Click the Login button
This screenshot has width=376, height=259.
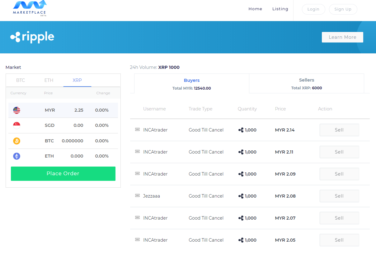pyautogui.click(x=313, y=9)
